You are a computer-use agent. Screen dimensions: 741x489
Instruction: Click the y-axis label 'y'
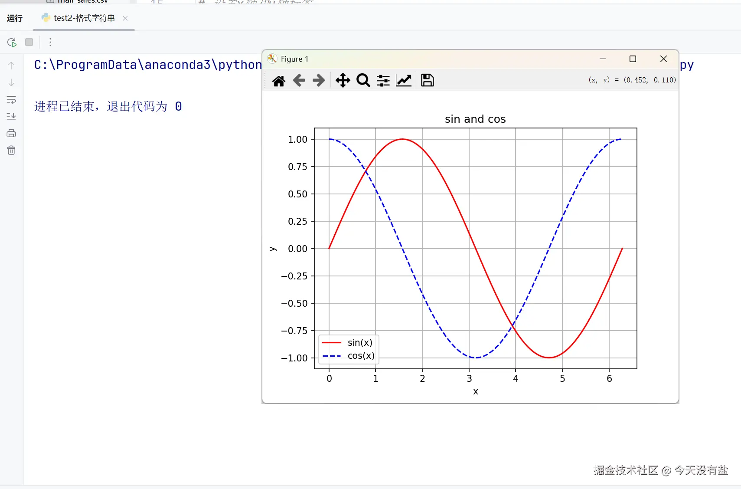272,249
